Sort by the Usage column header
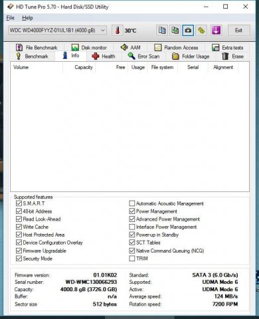This screenshot has height=319, width=259. [137, 67]
